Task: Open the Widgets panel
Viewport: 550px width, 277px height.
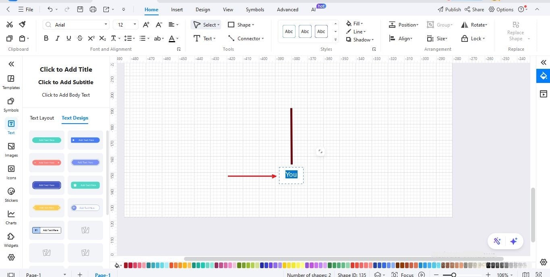Action: pyautogui.click(x=11, y=240)
